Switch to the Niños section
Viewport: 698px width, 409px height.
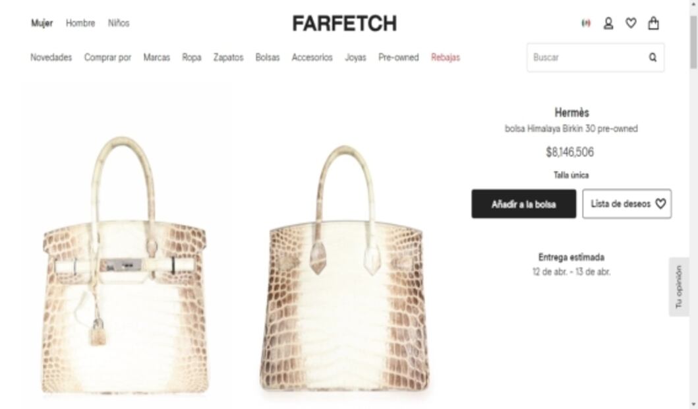point(119,23)
